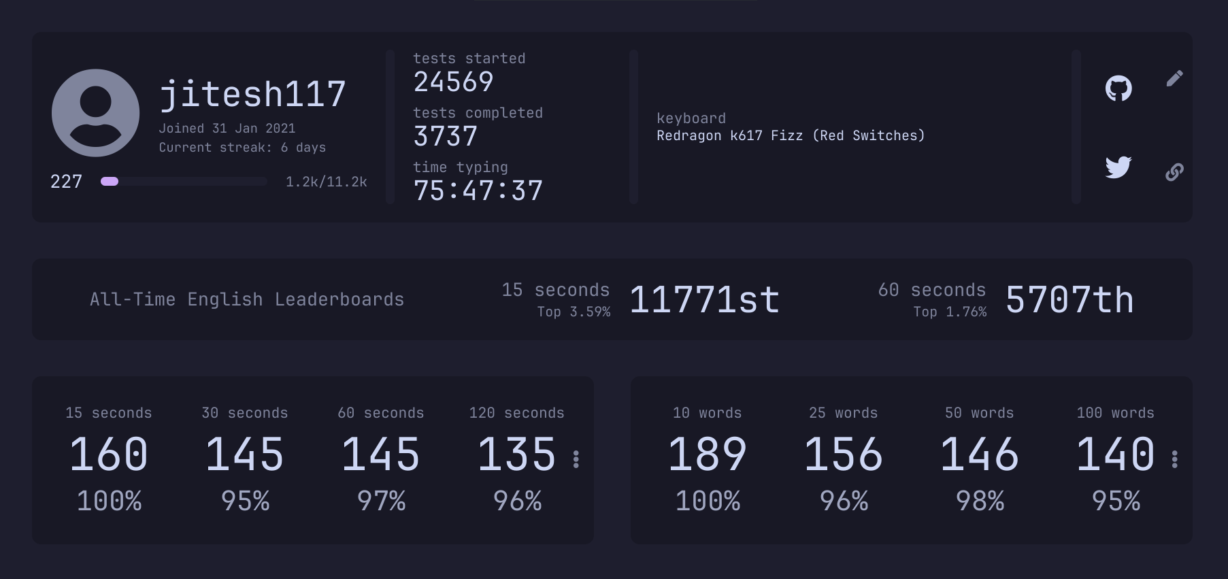
Task: Open the Twitter profile link icon
Action: [x=1118, y=167]
